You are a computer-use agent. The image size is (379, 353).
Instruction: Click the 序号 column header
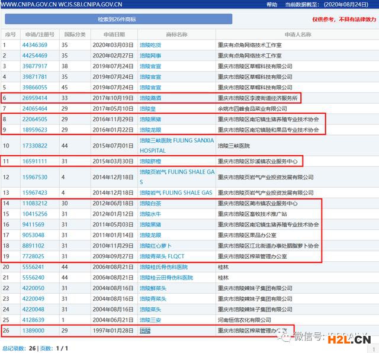pos(11,34)
